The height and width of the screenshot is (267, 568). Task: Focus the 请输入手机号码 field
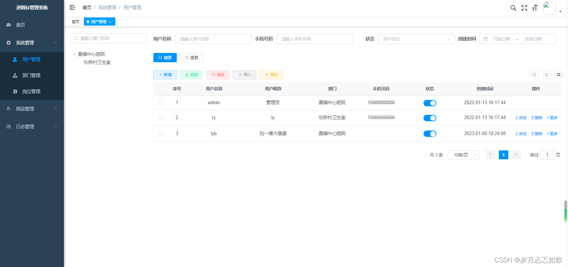[315, 39]
